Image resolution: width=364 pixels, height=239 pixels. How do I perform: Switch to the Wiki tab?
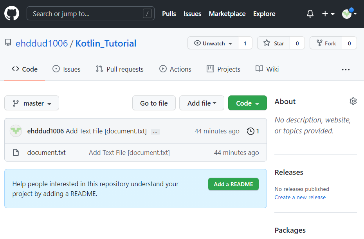coord(267,69)
